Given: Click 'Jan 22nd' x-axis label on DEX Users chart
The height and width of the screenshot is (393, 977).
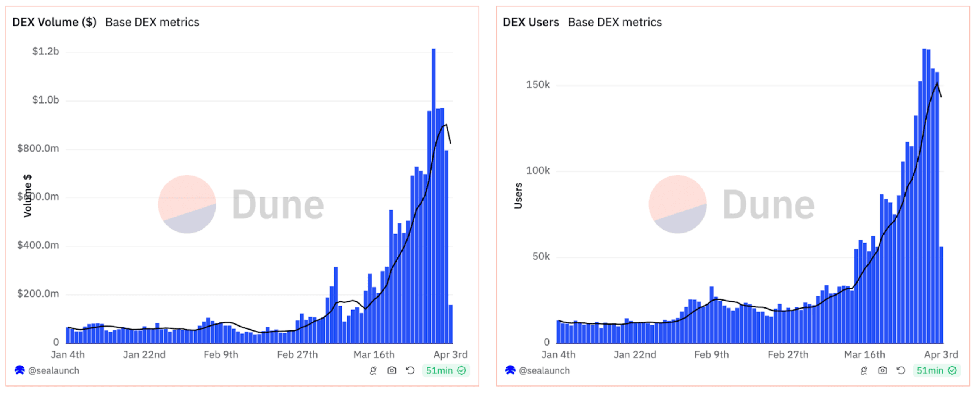Looking at the screenshot, I should (635, 354).
